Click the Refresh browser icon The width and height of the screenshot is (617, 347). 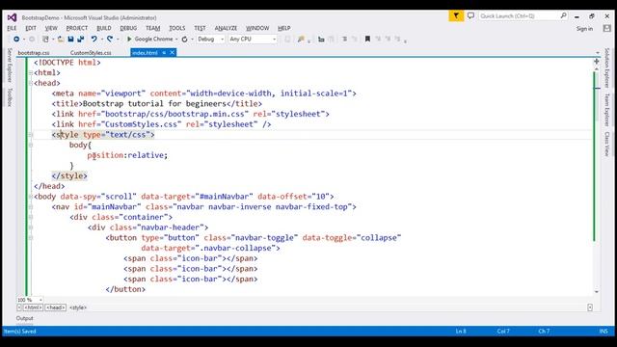click(184, 39)
